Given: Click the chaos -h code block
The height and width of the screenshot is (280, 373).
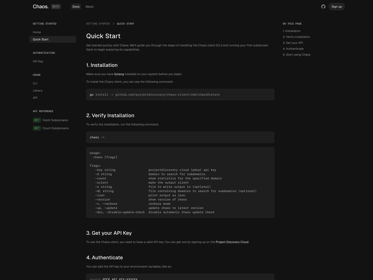Looking at the screenshot, I should [180, 137].
